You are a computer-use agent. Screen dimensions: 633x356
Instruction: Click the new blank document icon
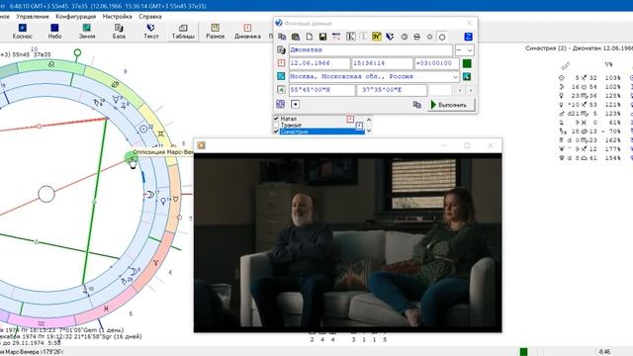point(310,37)
